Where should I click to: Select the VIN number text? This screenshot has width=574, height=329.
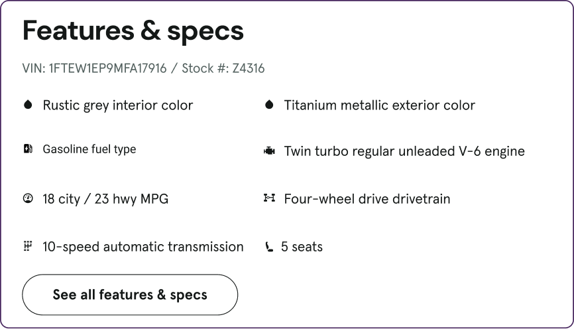[107, 68]
